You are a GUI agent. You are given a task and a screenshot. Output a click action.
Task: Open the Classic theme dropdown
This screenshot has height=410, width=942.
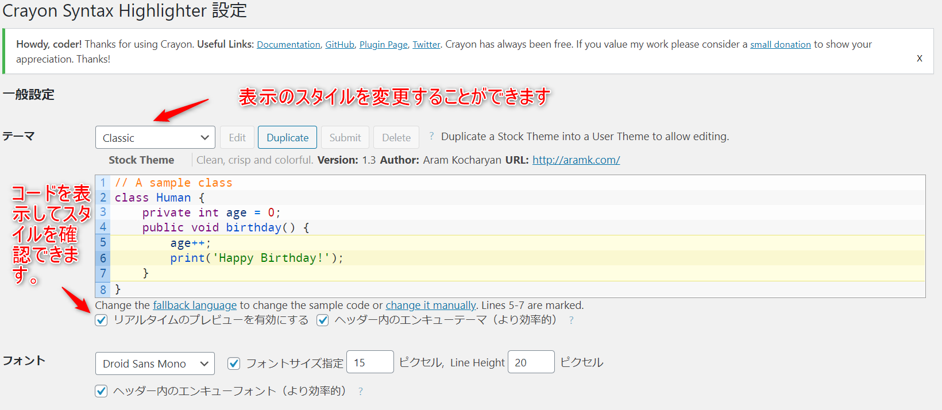155,138
